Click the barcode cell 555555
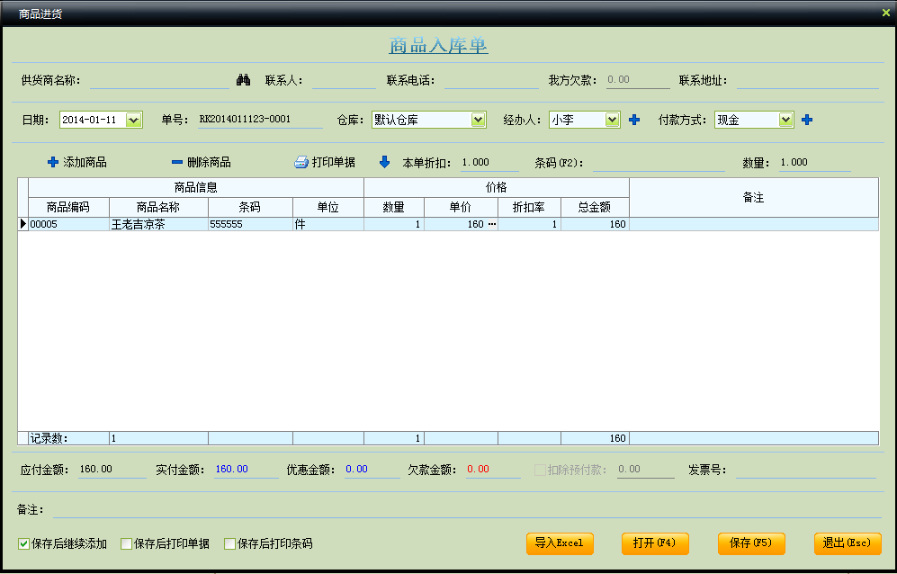 [x=250, y=224]
